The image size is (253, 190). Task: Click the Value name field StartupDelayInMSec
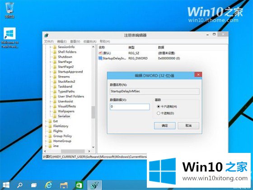155,91
